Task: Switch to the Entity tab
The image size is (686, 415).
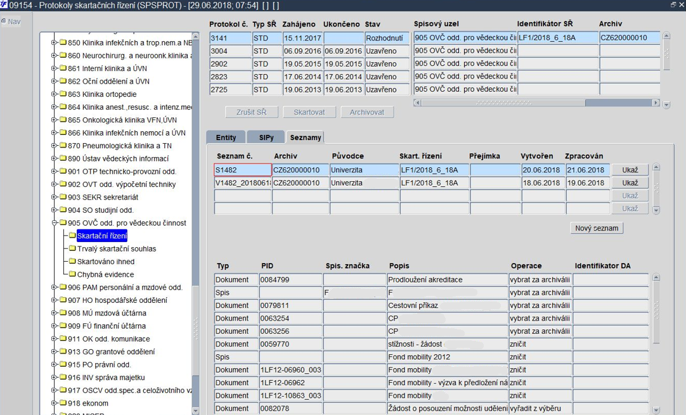Action: 226,137
